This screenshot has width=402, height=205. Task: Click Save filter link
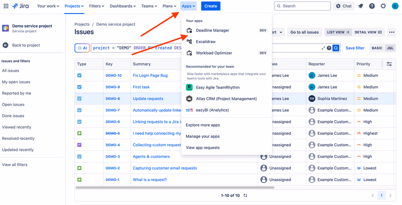tap(355, 48)
